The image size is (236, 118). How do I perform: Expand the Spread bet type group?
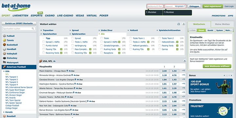coord(74,30)
